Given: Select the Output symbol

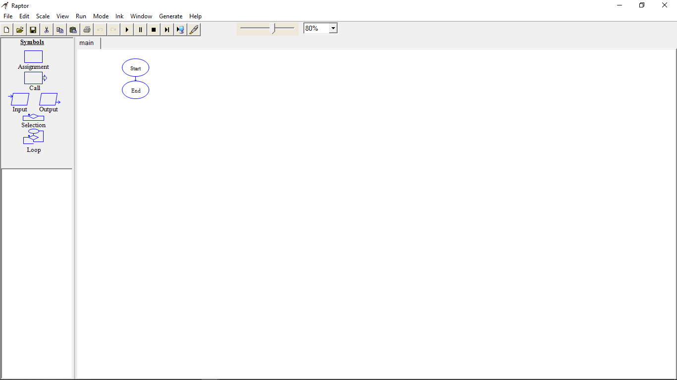Looking at the screenshot, I should click(x=49, y=99).
